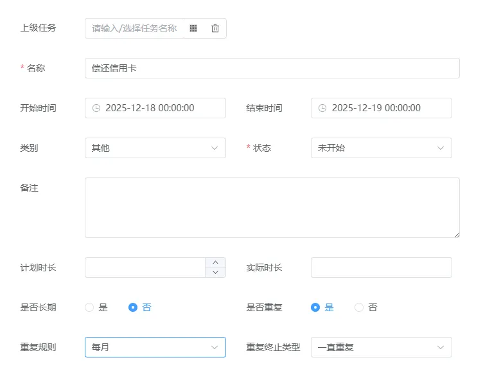Screen dimensions: 483x371
Task: Click the 名称 field containing 偿还信用卡
Action: (x=272, y=68)
